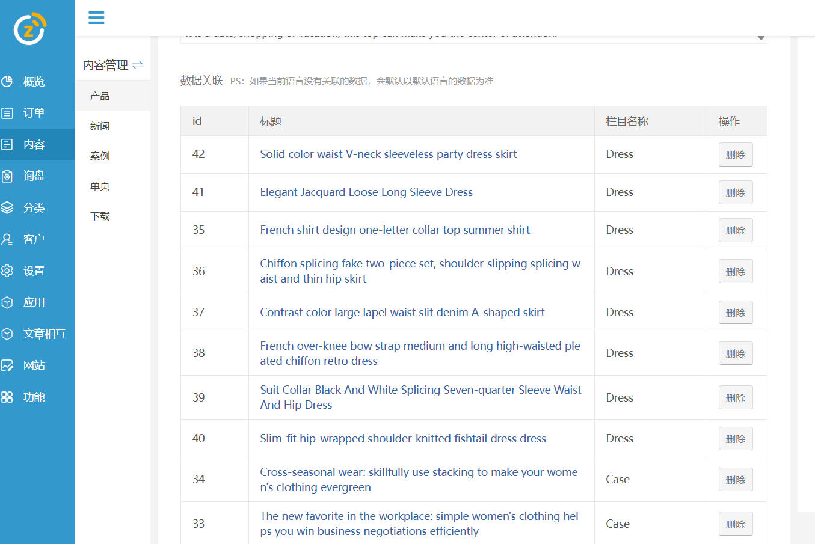815x544 pixels.
Task: Select 案例 in content management submenu
Action: [x=113, y=156]
